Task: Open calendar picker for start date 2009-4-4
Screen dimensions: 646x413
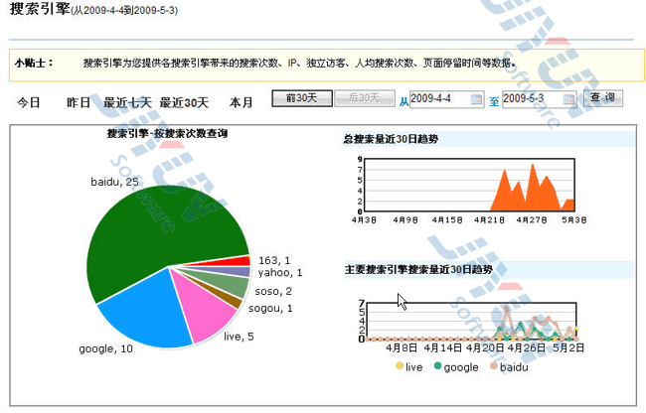Action: tap(476, 99)
